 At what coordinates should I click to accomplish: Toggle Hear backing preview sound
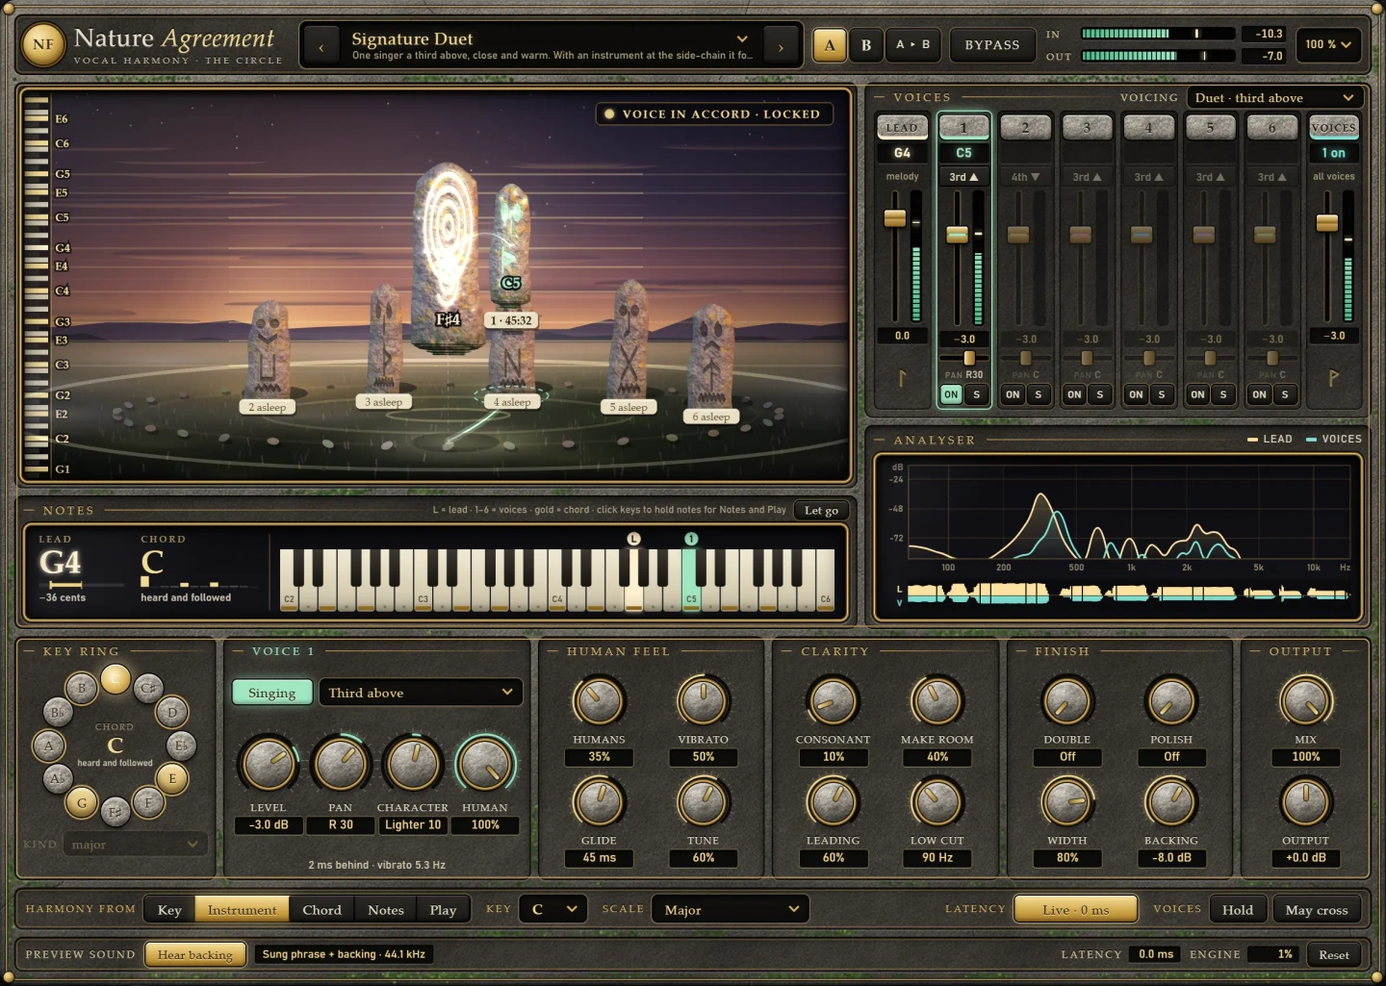(195, 954)
